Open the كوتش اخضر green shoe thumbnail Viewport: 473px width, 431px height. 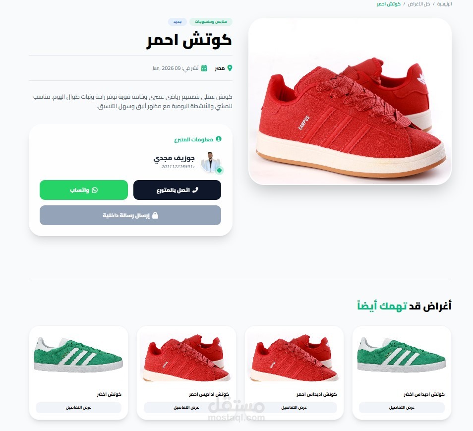[x=78, y=355]
